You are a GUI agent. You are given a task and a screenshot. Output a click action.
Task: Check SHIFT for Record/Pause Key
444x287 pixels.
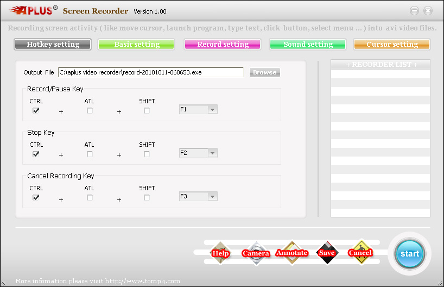(147, 110)
